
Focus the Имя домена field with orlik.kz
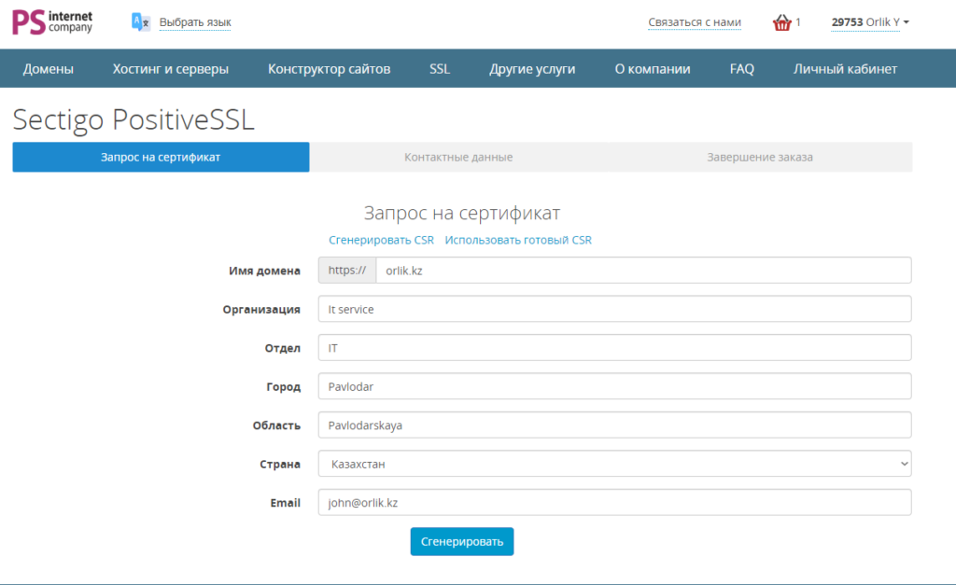coord(644,271)
